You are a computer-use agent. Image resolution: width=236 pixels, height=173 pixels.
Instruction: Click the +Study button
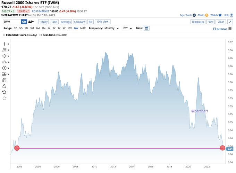43,22
